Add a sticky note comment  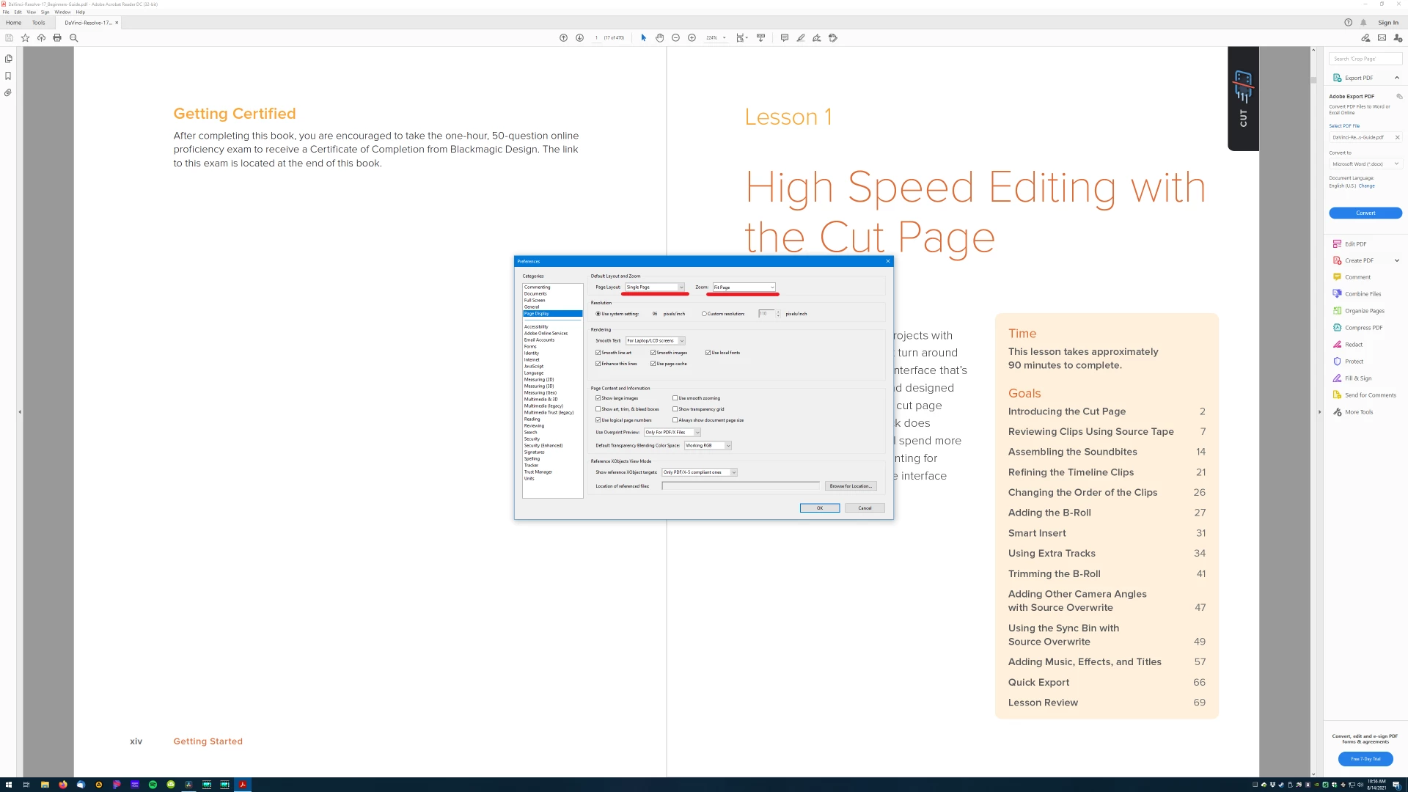point(784,37)
